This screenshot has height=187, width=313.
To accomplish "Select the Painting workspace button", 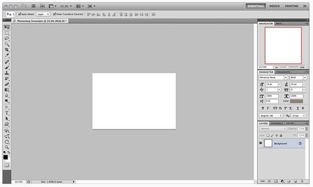I will [292, 6].
